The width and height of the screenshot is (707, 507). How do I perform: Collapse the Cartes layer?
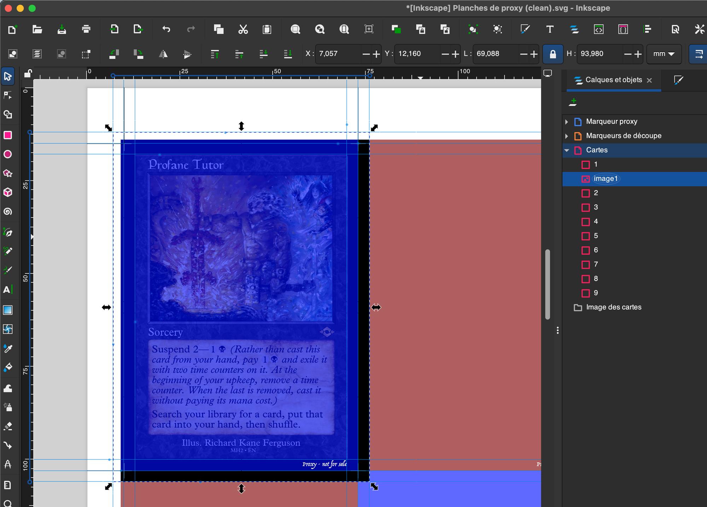[567, 150]
